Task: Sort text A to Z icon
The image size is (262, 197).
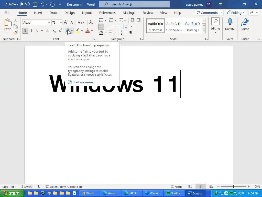Action: click(123, 33)
